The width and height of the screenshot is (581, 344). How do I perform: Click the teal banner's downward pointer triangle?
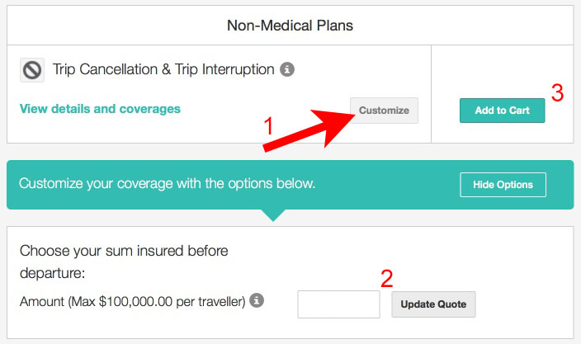pyautogui.click(x=273, y=215)
